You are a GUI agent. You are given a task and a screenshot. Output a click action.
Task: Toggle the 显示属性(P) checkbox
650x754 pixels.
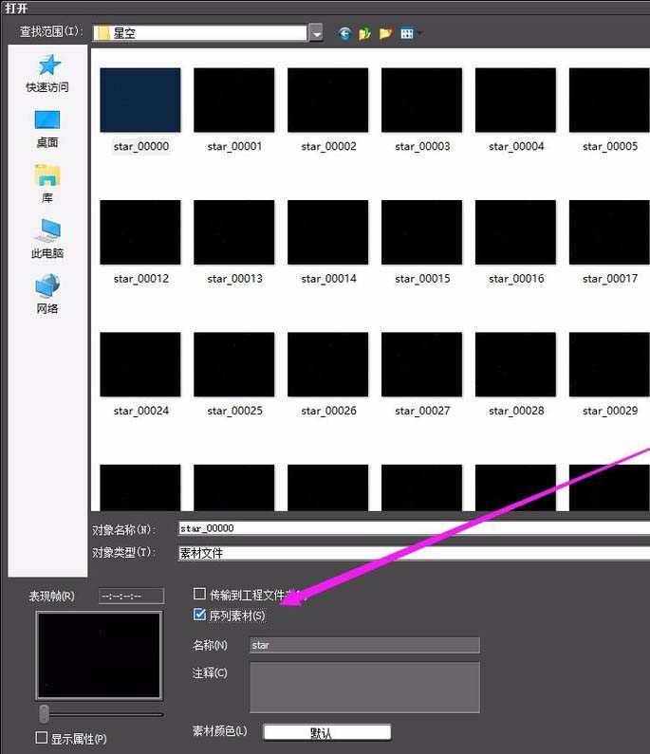pos(42,738)
